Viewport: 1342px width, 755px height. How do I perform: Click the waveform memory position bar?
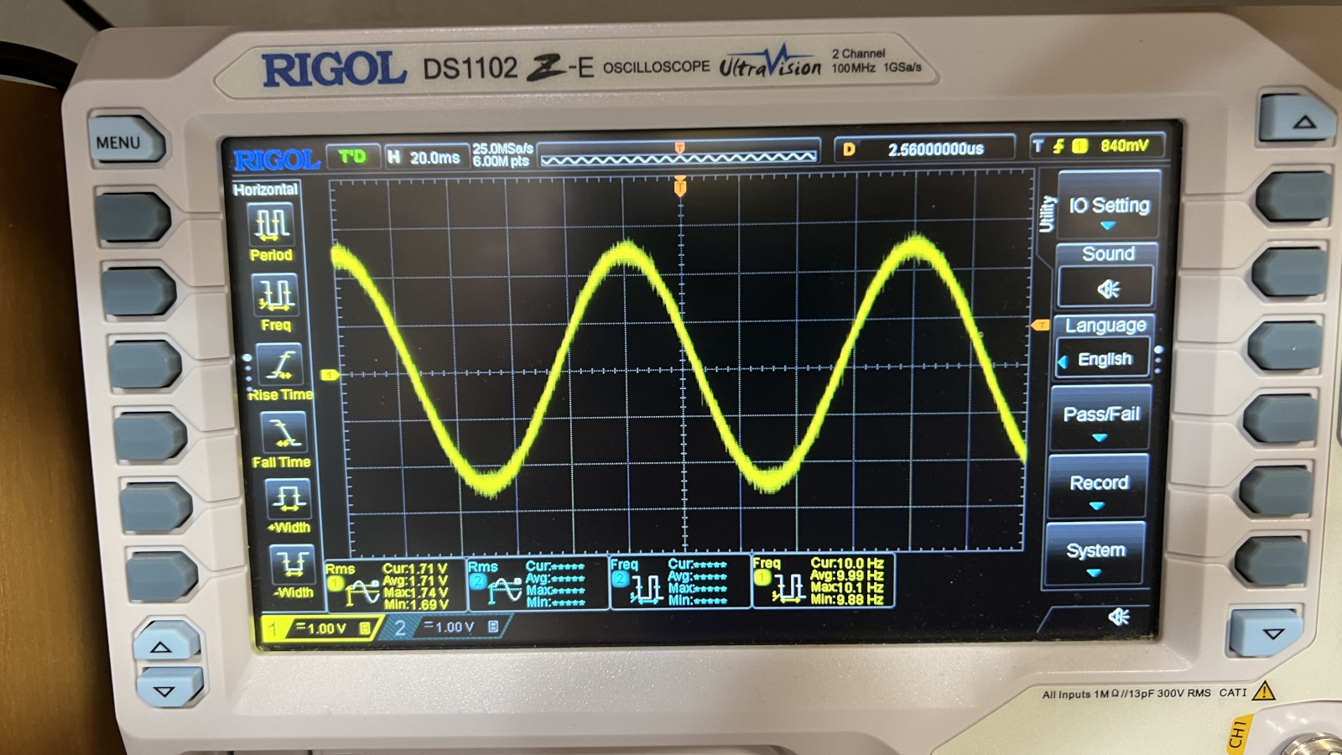(x=678, y=156)
